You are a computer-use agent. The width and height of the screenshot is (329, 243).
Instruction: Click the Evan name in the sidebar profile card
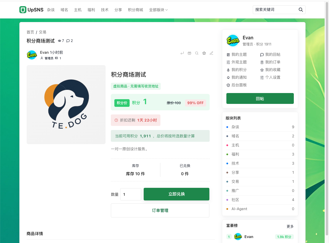tap(248, 38)
